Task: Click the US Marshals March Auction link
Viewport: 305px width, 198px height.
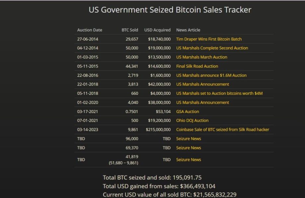Action: (202, 57)
